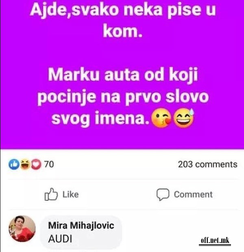Click the 'pocinje na prvo slovo' text line

pos(123,97)
